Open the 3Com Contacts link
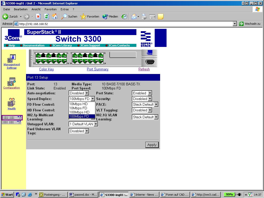 (x=119, y=45)
